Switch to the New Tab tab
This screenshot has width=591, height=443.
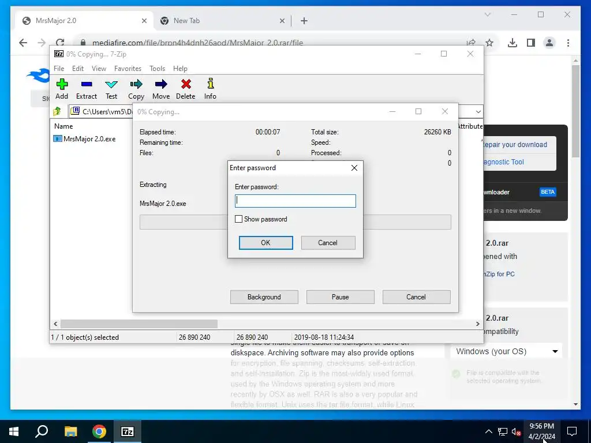[222, 21]
